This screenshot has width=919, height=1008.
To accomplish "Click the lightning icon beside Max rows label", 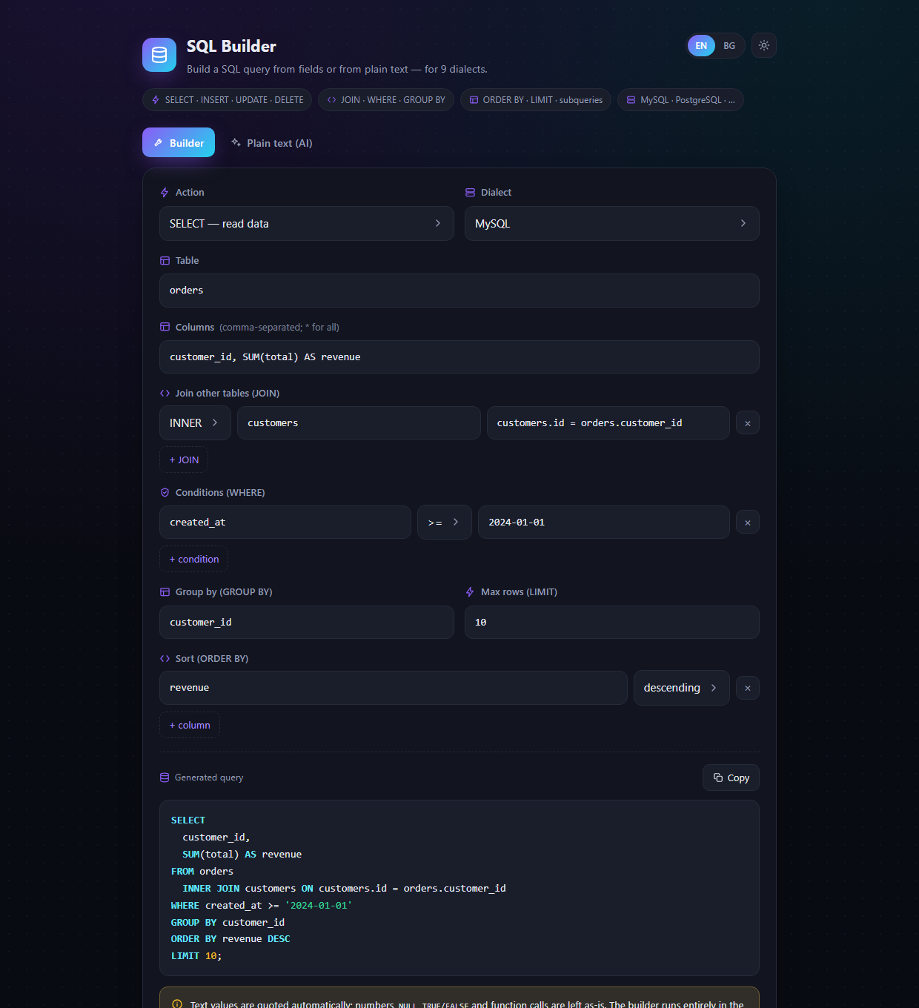I will point(470,591).
